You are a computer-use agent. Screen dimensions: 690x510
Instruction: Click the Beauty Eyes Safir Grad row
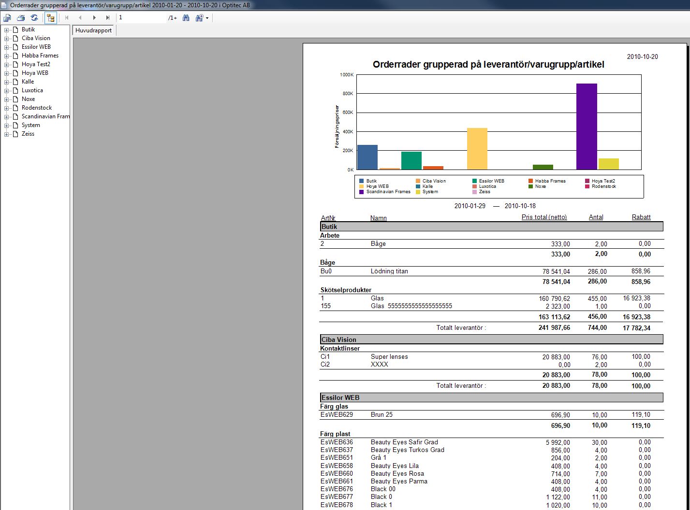point(492,442)
